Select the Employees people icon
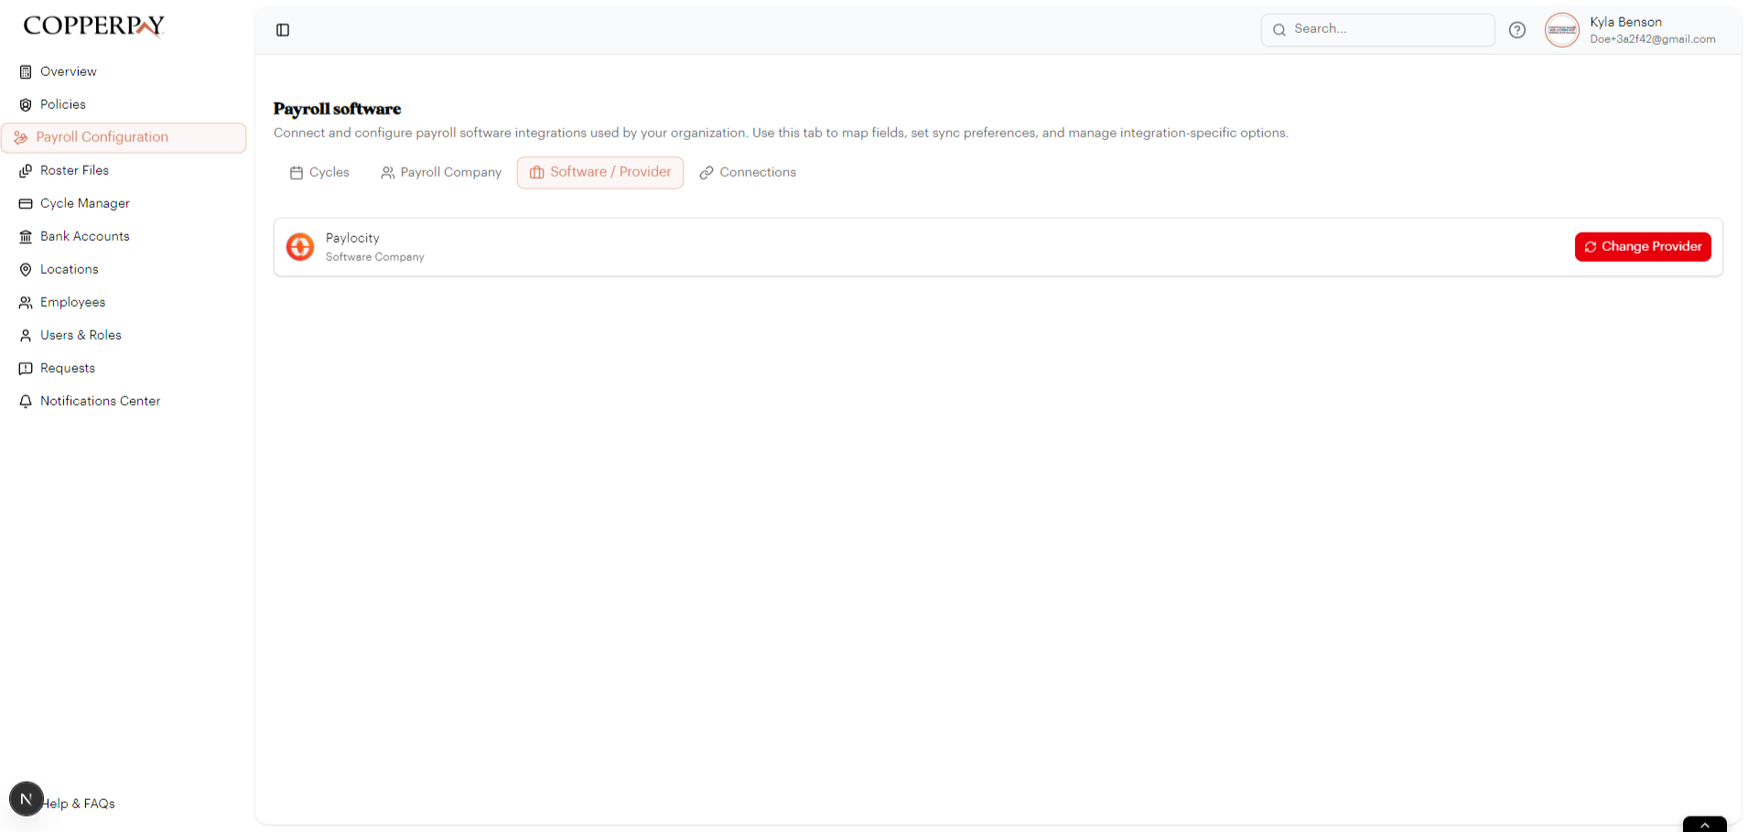The width and height of the screenshot is (1748, 832). pyautogui.click(x=26, y=302)
